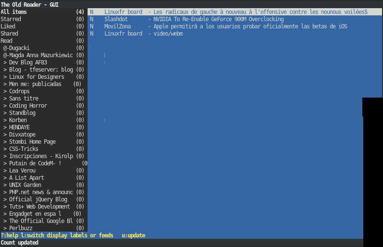Screen dimensions: 383x247
Task: Click the N flag on MovilZona row
Action: pyautogui.click(x=91, y=26)
